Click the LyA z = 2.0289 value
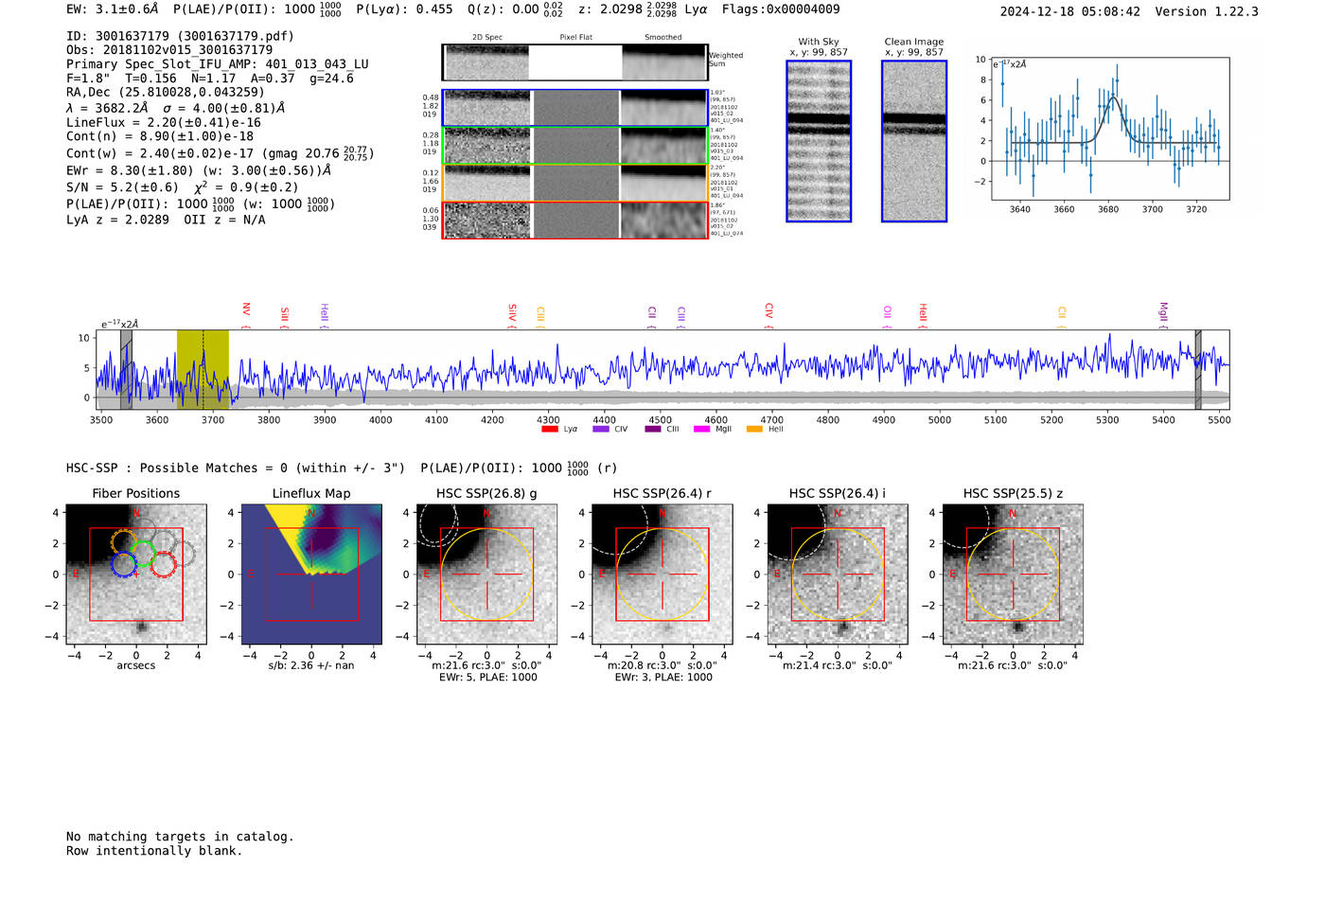Screen dimensions: 1325x902 pos(118,220)
